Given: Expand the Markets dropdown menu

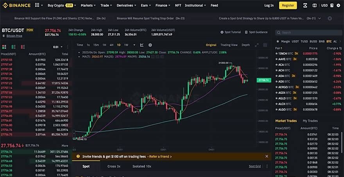Looking at the screenshot, I should pos(88,5).
